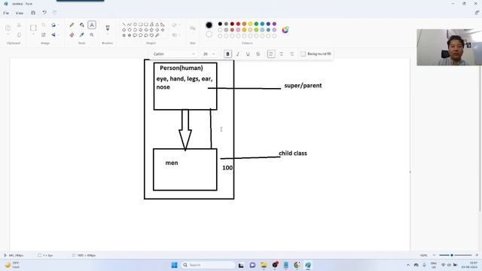Pick the red colour swatch
Viewport: 482px width, 271px height.
coord(238,24)
